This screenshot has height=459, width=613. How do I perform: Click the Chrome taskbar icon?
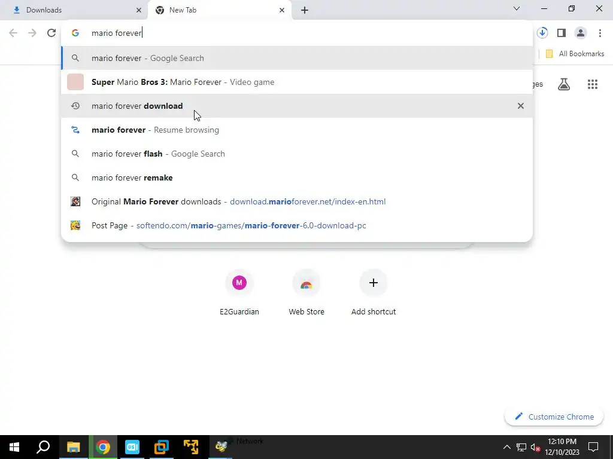click(103, 447)
